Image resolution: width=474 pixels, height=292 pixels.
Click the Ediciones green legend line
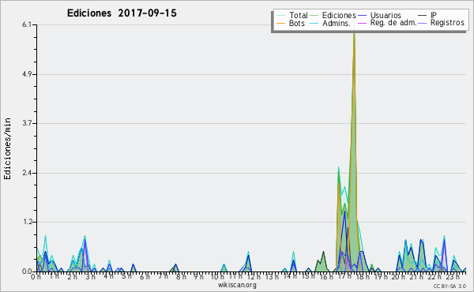tap(314, 16)
